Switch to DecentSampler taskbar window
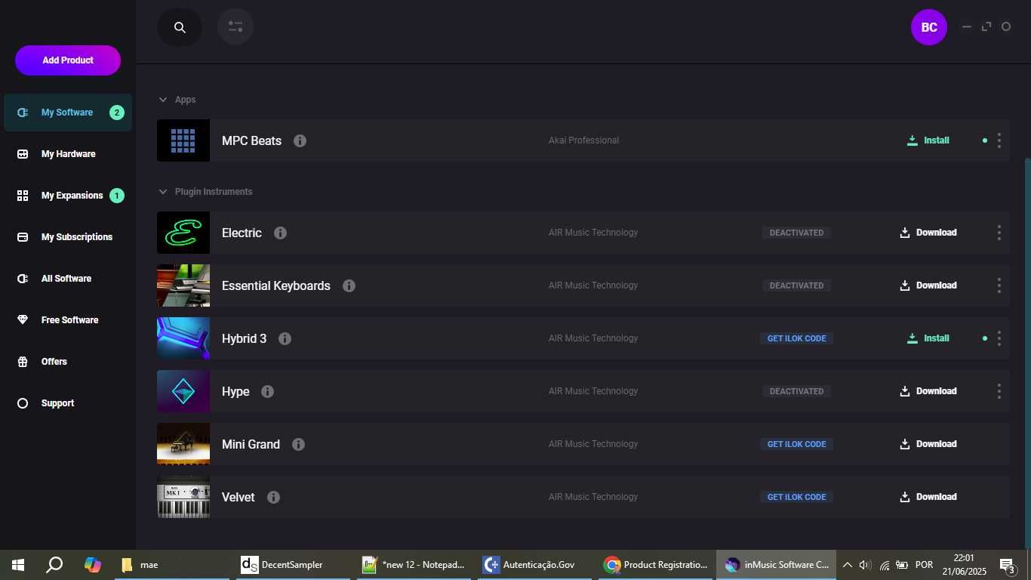The height and width of the screenshot is (580, 1031). 293,565
